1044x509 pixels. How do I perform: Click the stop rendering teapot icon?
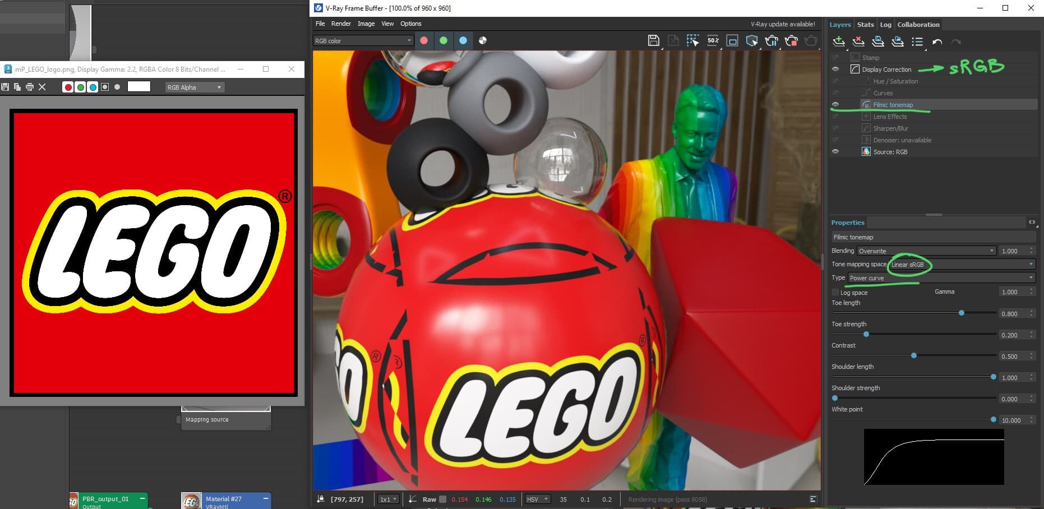point(791,40)
